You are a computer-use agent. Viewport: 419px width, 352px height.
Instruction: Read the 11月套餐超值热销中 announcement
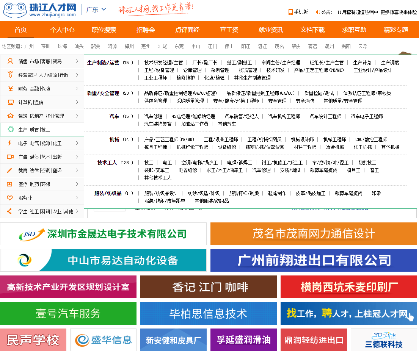pos(358,12)
